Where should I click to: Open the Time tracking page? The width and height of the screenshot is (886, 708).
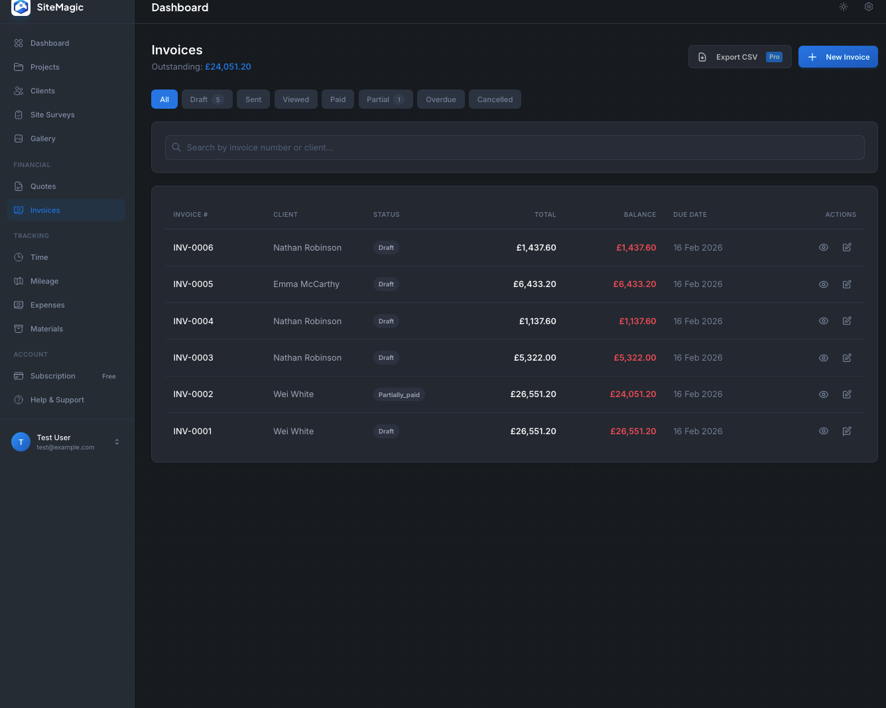pos(39,257)
